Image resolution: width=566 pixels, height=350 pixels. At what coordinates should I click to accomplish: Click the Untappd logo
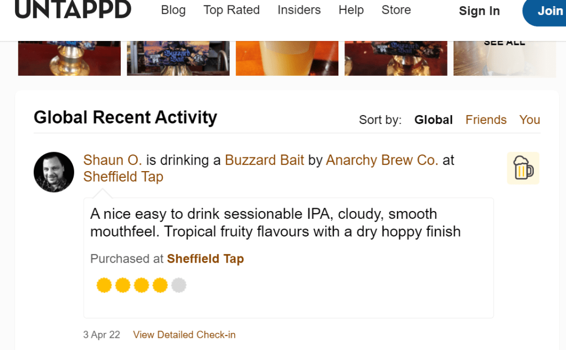[73, 9]
